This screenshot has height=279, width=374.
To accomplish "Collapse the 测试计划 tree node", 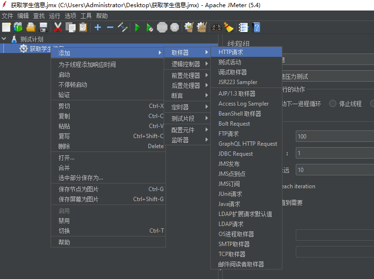I will click(4, 38).
